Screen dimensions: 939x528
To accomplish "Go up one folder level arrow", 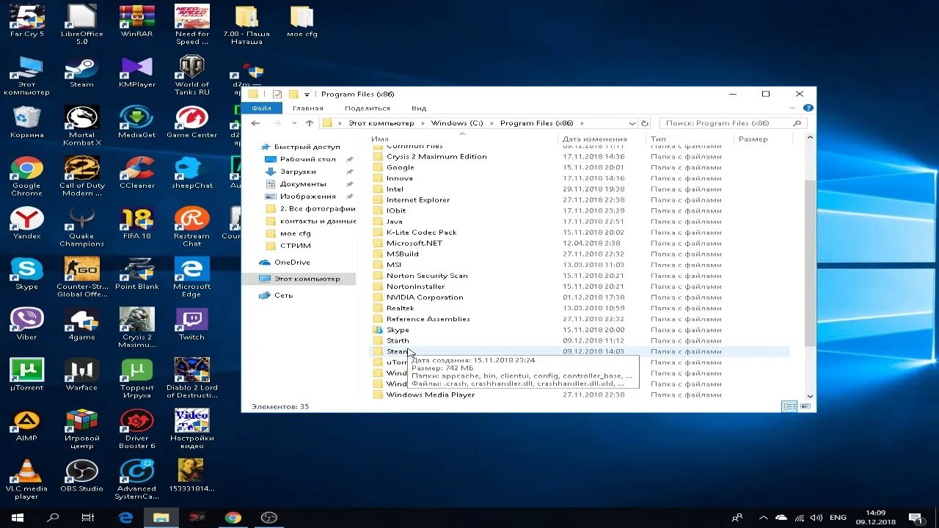I will (310, 123).
